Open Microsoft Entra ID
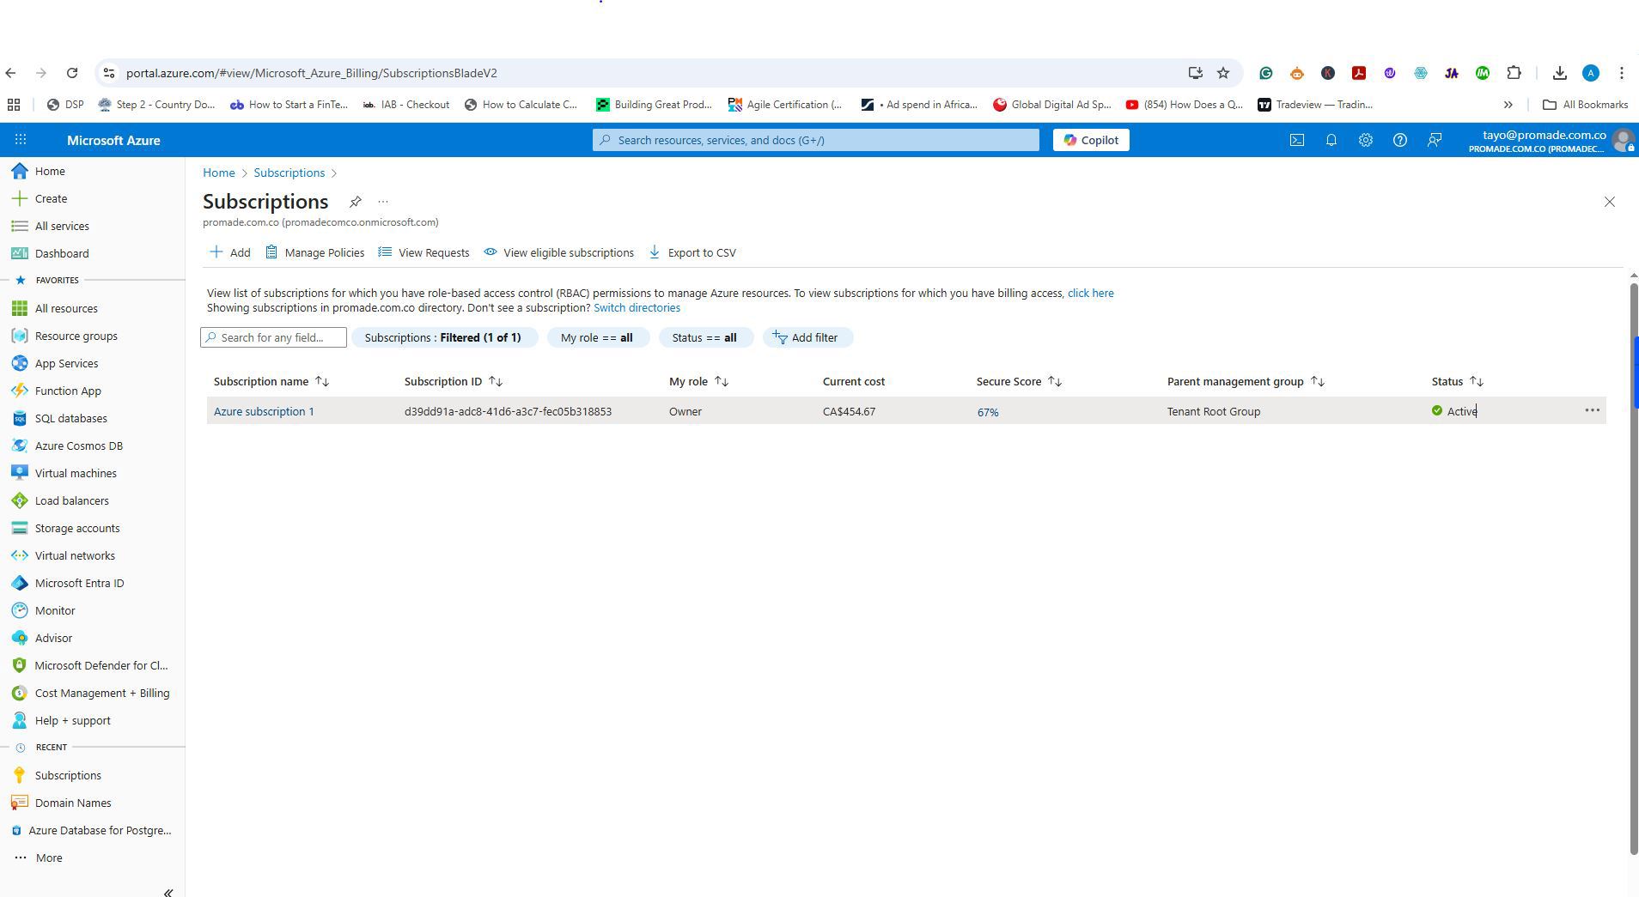The height and width of the screenshot is (897, 1639). click(x=81, y=583)
